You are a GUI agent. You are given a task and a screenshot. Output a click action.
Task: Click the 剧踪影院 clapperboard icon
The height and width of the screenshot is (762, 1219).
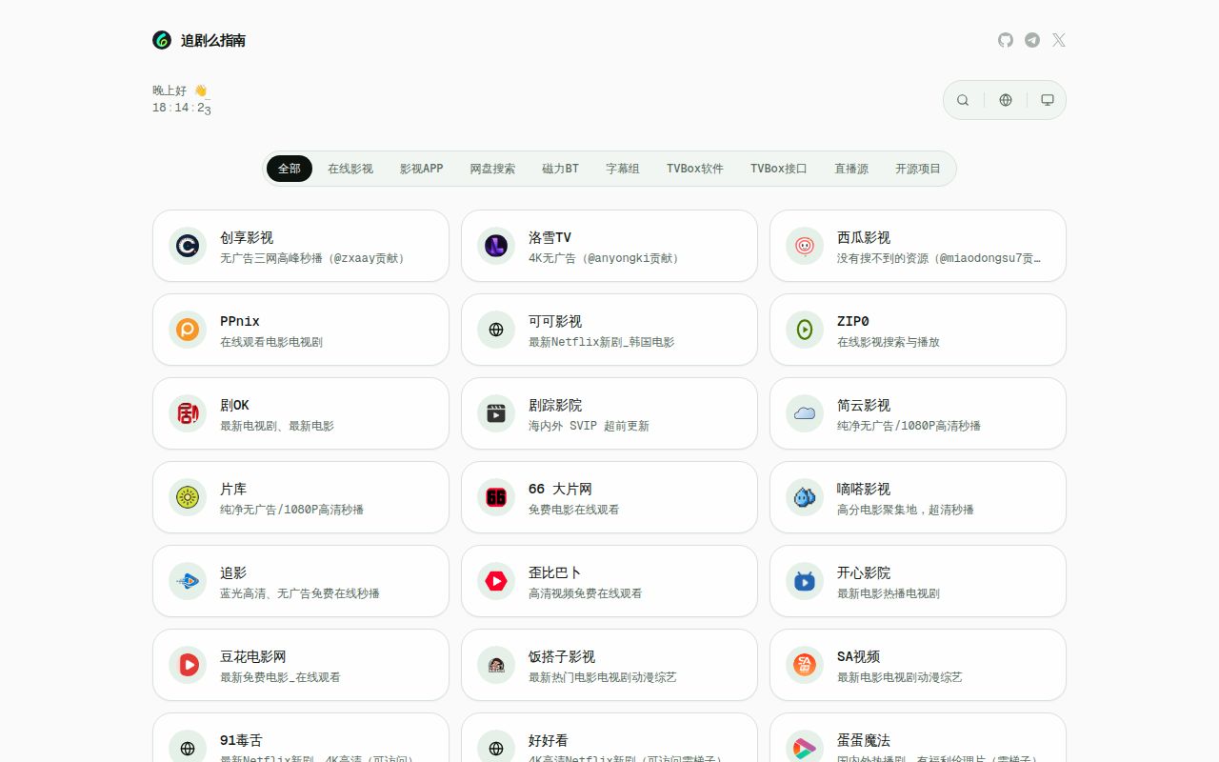click(x=496, y=413)
